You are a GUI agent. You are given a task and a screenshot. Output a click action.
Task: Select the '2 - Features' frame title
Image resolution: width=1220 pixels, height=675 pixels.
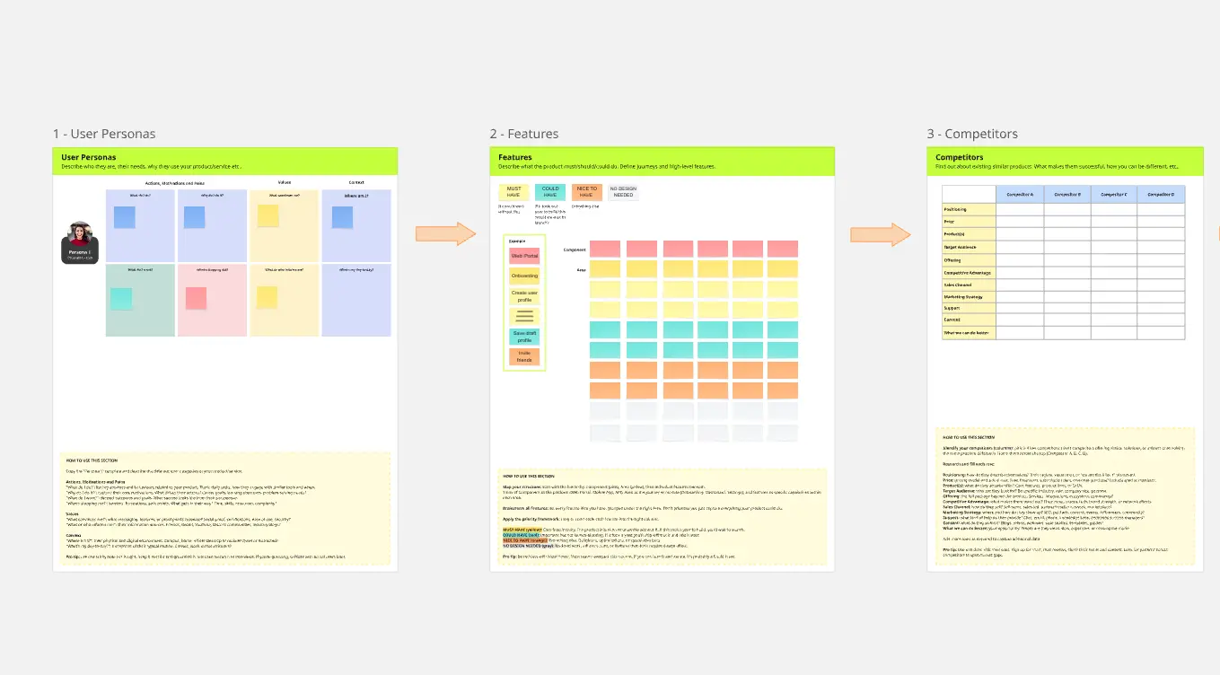click(x=524, y=134)
